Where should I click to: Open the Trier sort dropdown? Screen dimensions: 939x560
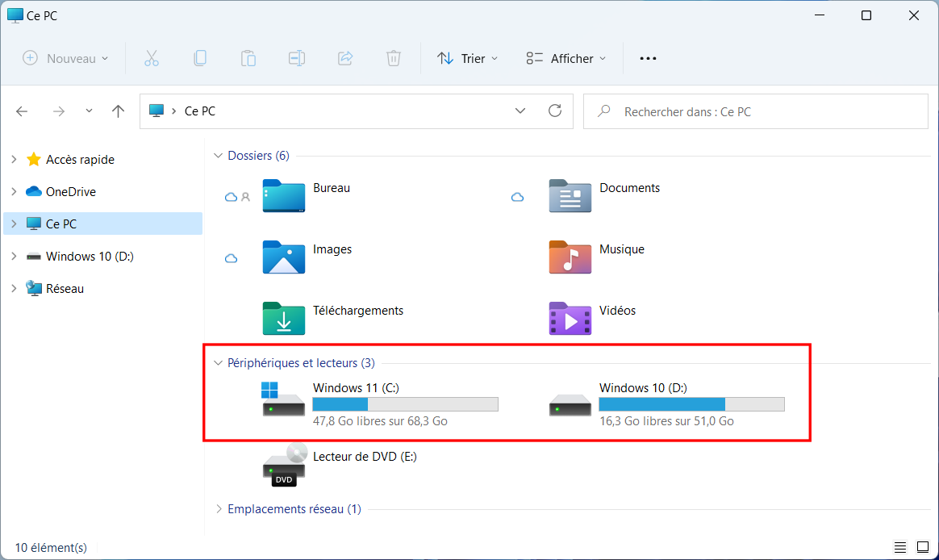[x=468, y=58]
